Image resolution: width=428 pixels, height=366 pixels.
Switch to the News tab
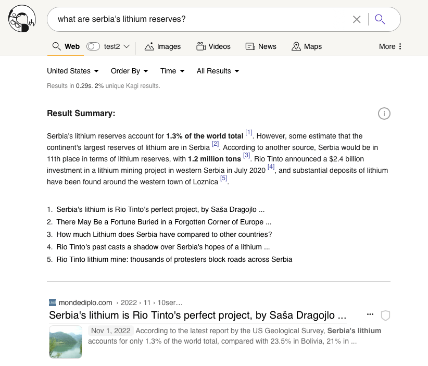pyautogui.click(x=261, y=46)
